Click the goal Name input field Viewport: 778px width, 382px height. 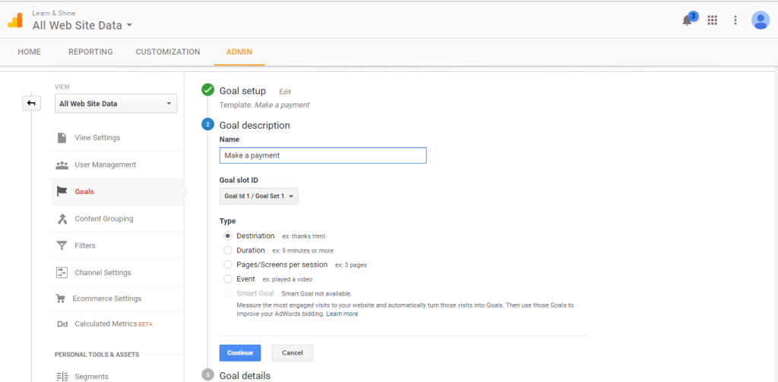coord(323,155)
